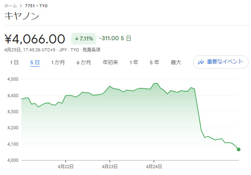Switch to the 6か月 range tab
251x175 pixels.
[x=84, y=62]
